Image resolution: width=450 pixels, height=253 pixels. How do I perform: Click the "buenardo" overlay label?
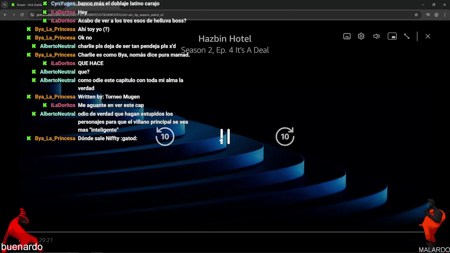[x=22, y=247]
